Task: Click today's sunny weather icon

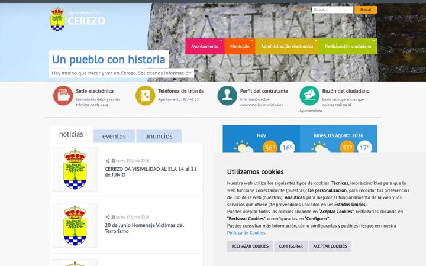Action: (x=244, y=147)
